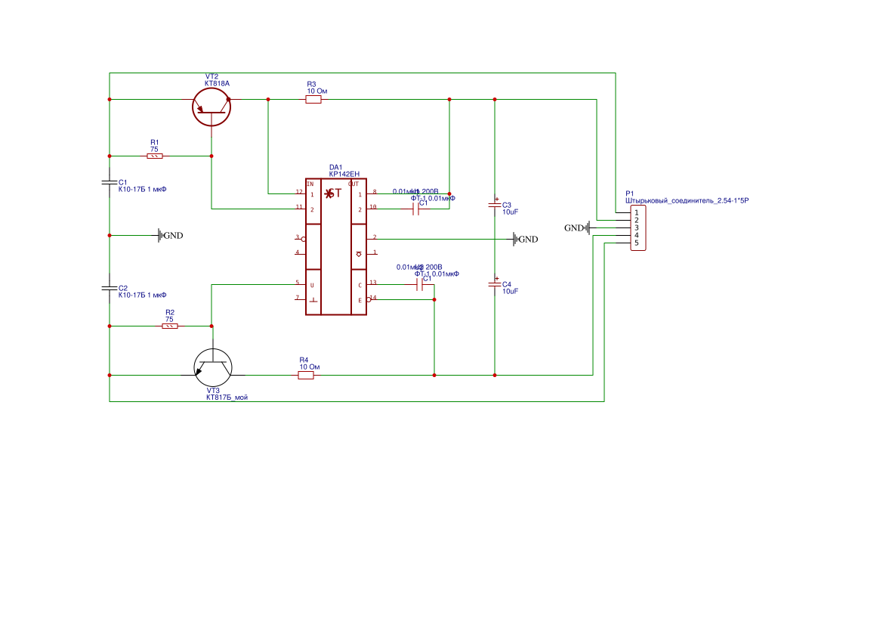Click capacitor C3 10uF symbol
Image resolution: width=883 pixels, height=625 pixels.
click(x=495, y=205)
